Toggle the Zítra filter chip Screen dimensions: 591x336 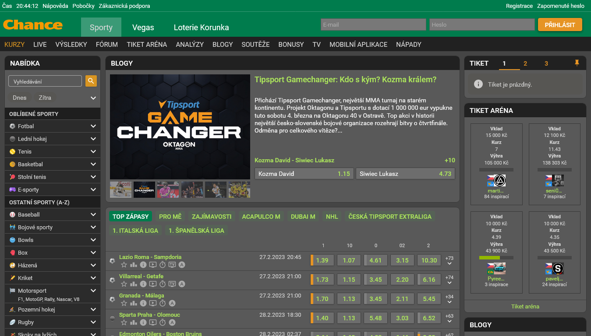pos(45,98)
